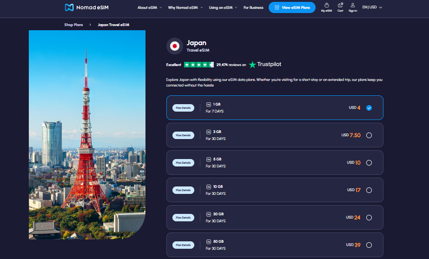
Task: Open Plan Details for 1 GB plan
Action: (183, 108)
